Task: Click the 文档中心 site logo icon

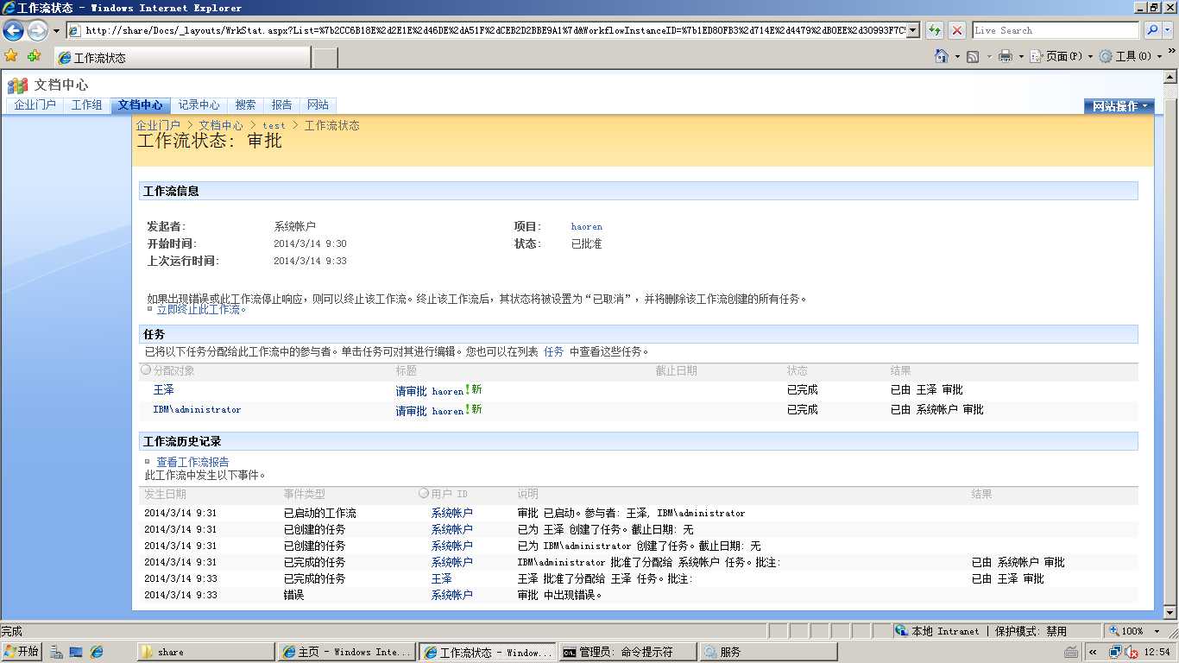Action: click(17, 85)
